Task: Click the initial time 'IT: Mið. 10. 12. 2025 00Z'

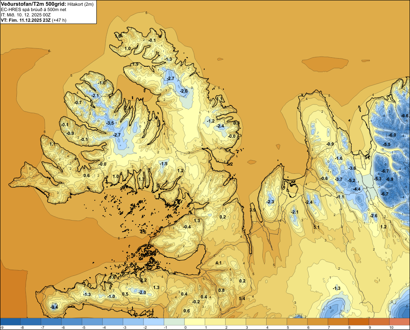Action: point(25,15)
